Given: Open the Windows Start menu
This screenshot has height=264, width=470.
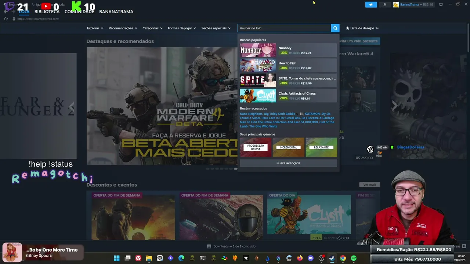Looking at the screenshot, I should pos(117,258).
